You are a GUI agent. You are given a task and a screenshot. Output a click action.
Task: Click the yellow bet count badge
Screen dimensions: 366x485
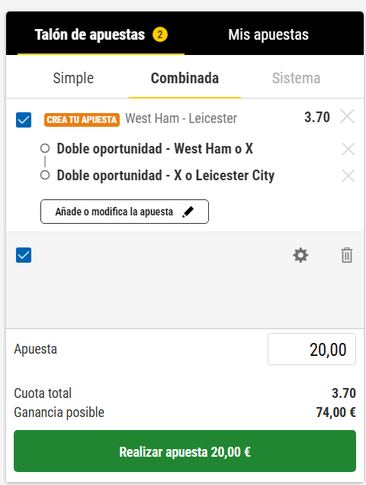160,34
